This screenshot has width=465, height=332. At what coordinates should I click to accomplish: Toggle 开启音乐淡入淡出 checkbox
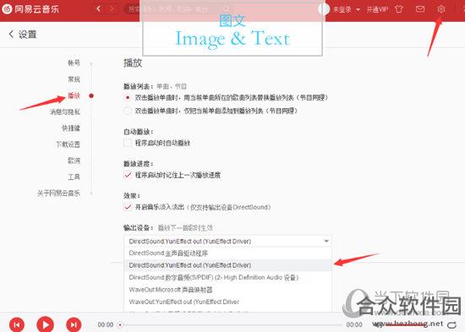128,207
